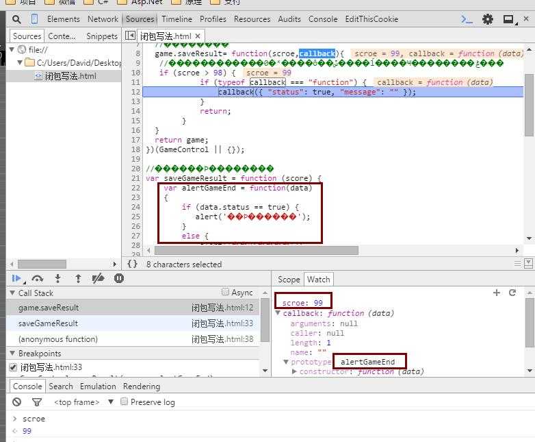Toggle pause on exceptions icon

(119, 278)
